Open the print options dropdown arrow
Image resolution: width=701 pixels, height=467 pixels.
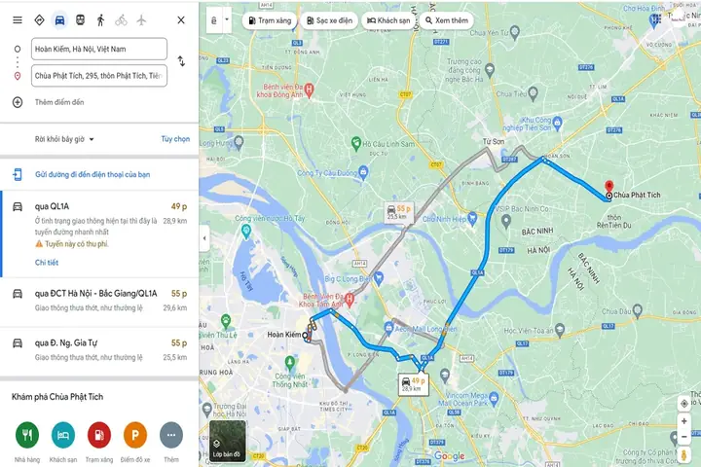click(227, 20)
